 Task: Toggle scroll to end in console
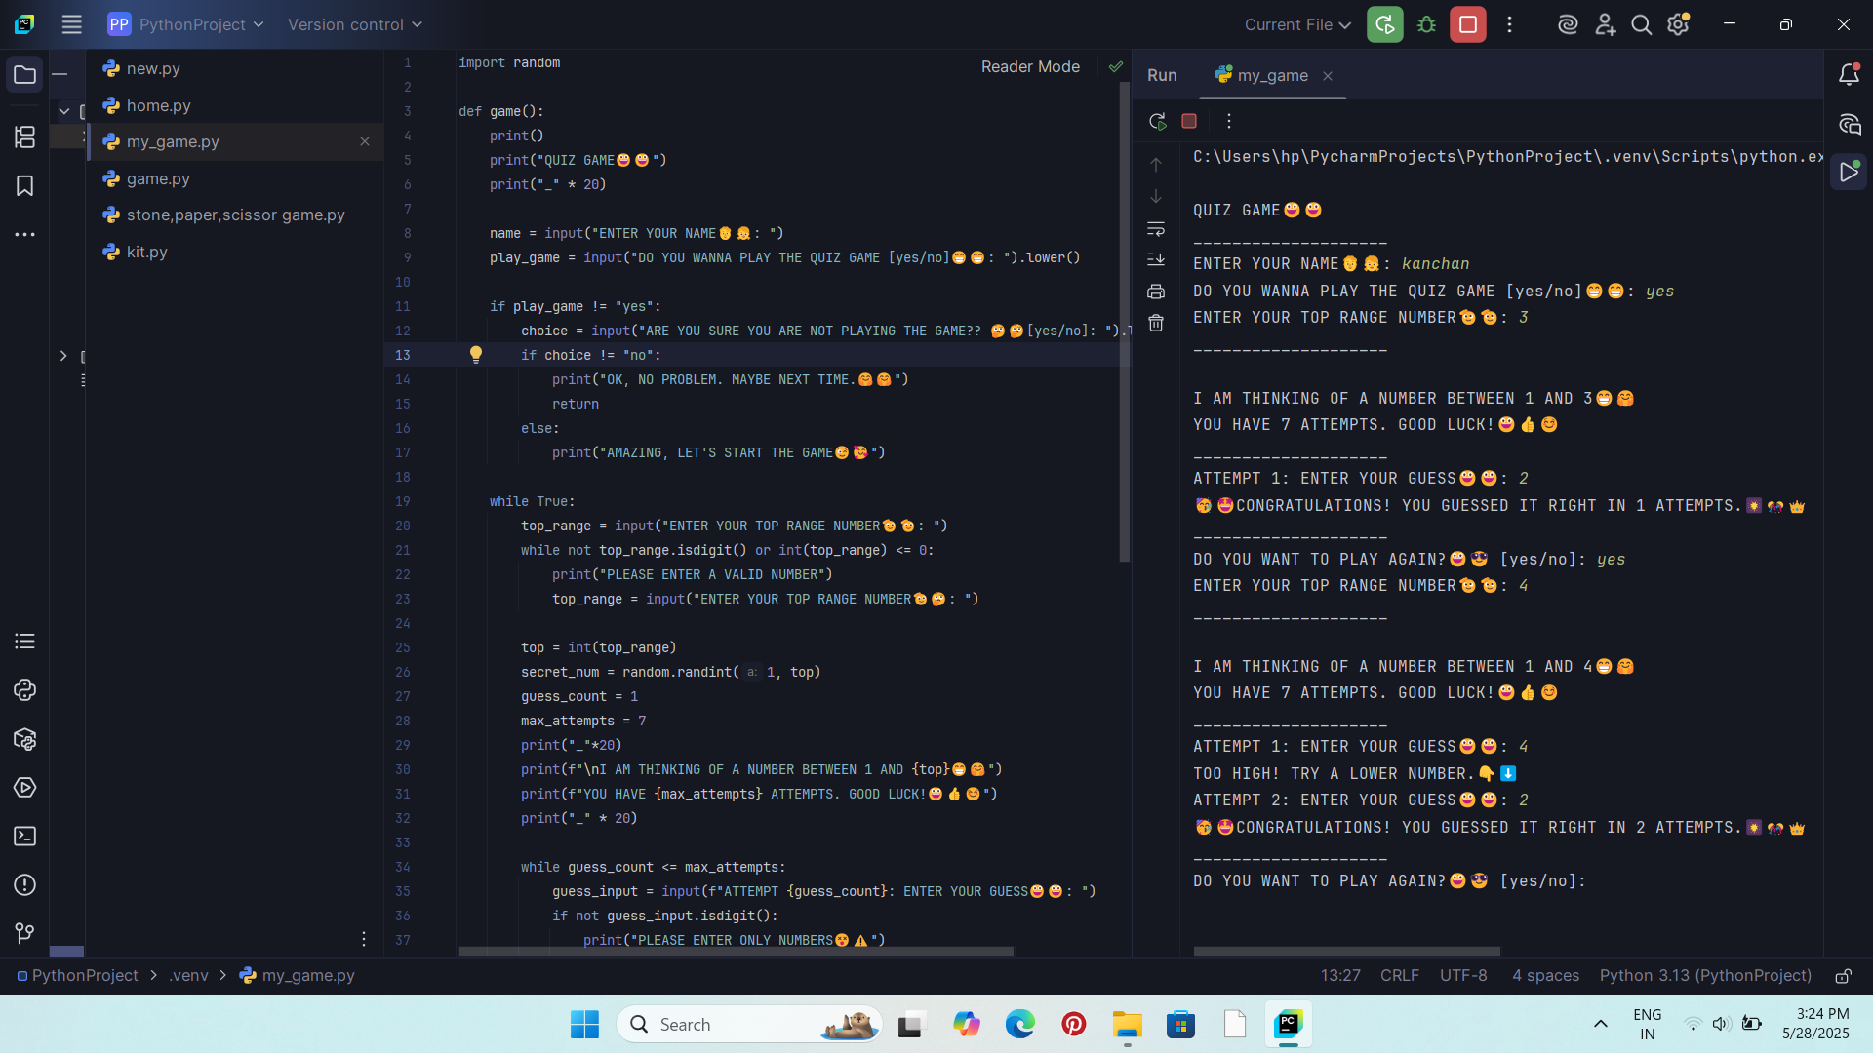point(1156,259)
